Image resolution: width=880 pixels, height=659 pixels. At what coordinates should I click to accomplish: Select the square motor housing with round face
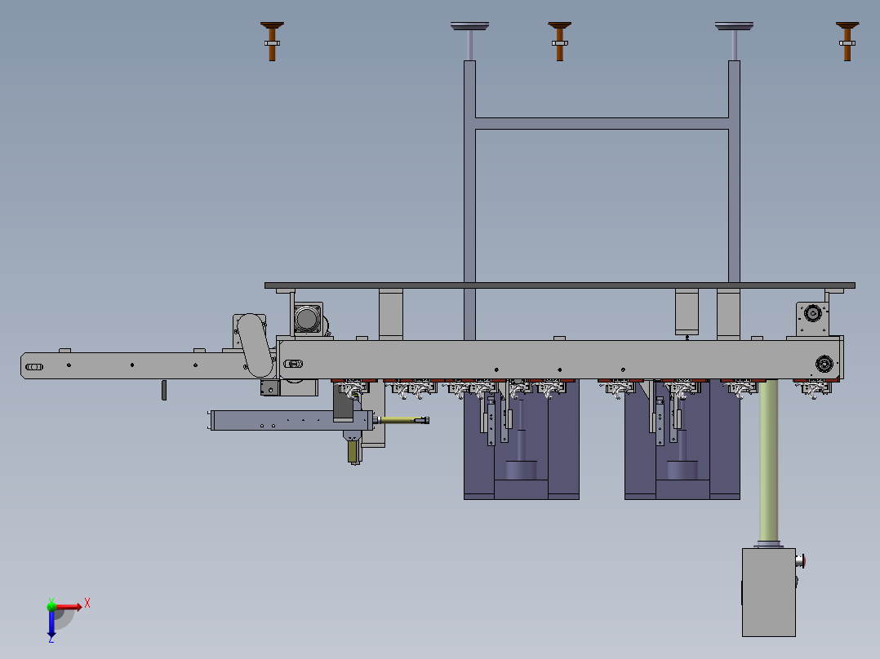click(308, 319)
